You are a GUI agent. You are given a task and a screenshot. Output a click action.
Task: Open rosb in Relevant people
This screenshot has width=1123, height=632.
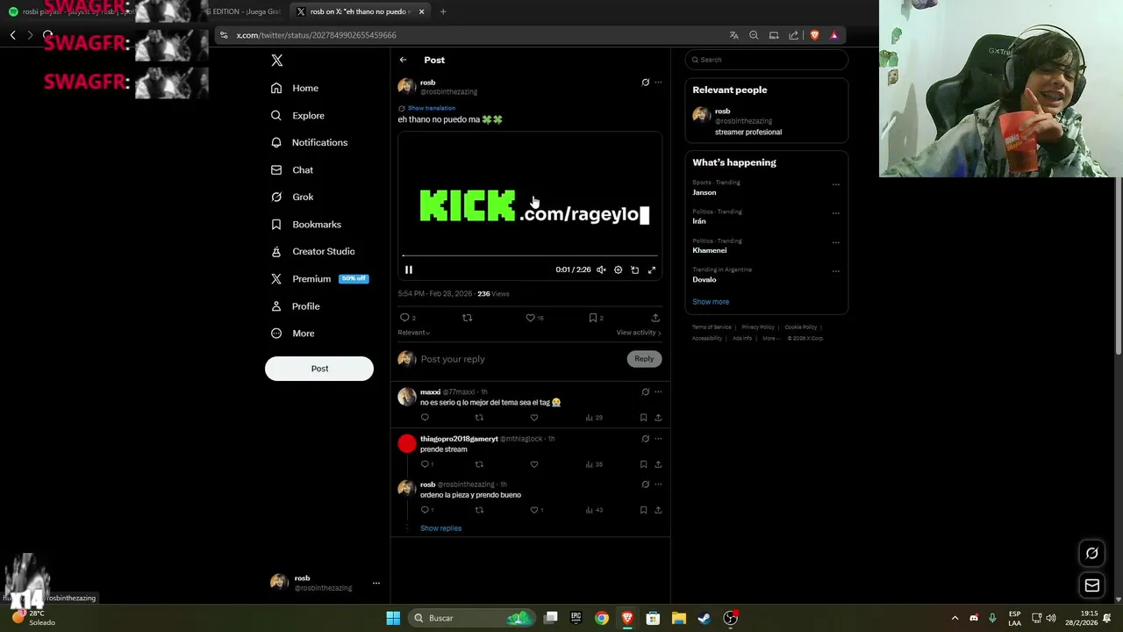[766, 121]
